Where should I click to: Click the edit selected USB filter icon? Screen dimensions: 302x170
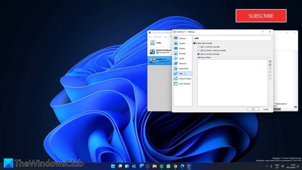click(270, 68)
